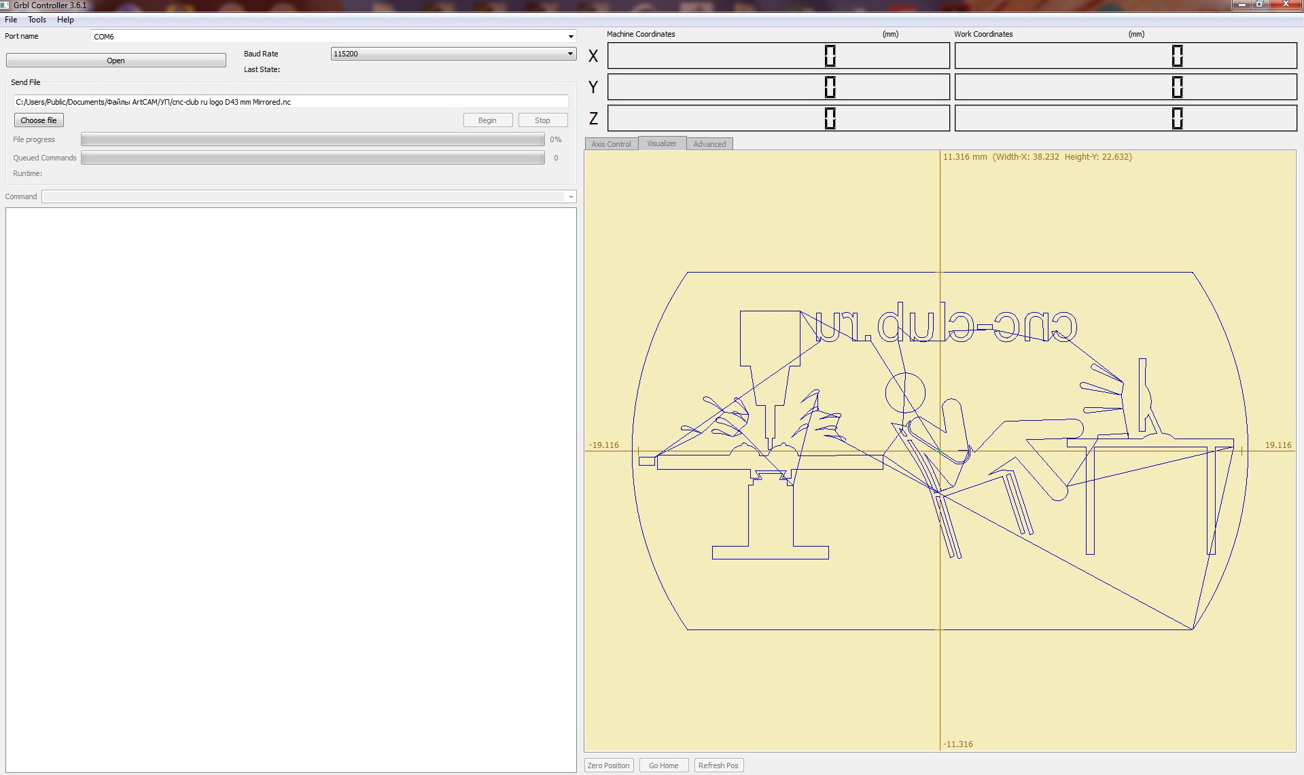Screen dimensions: 1304x775
Task: Switch to the Axis Control tab
Action: click(x=611, y=144)
